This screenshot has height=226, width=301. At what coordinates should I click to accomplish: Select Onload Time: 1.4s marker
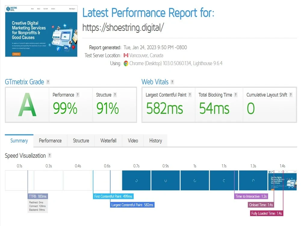[x=261, y=205]
